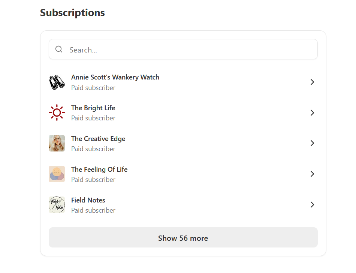The width and height of the screenshot is (356, 273).
Task: Open Field Notes chevron arrow
Action: pyautogui.click(x=312, y=205)
